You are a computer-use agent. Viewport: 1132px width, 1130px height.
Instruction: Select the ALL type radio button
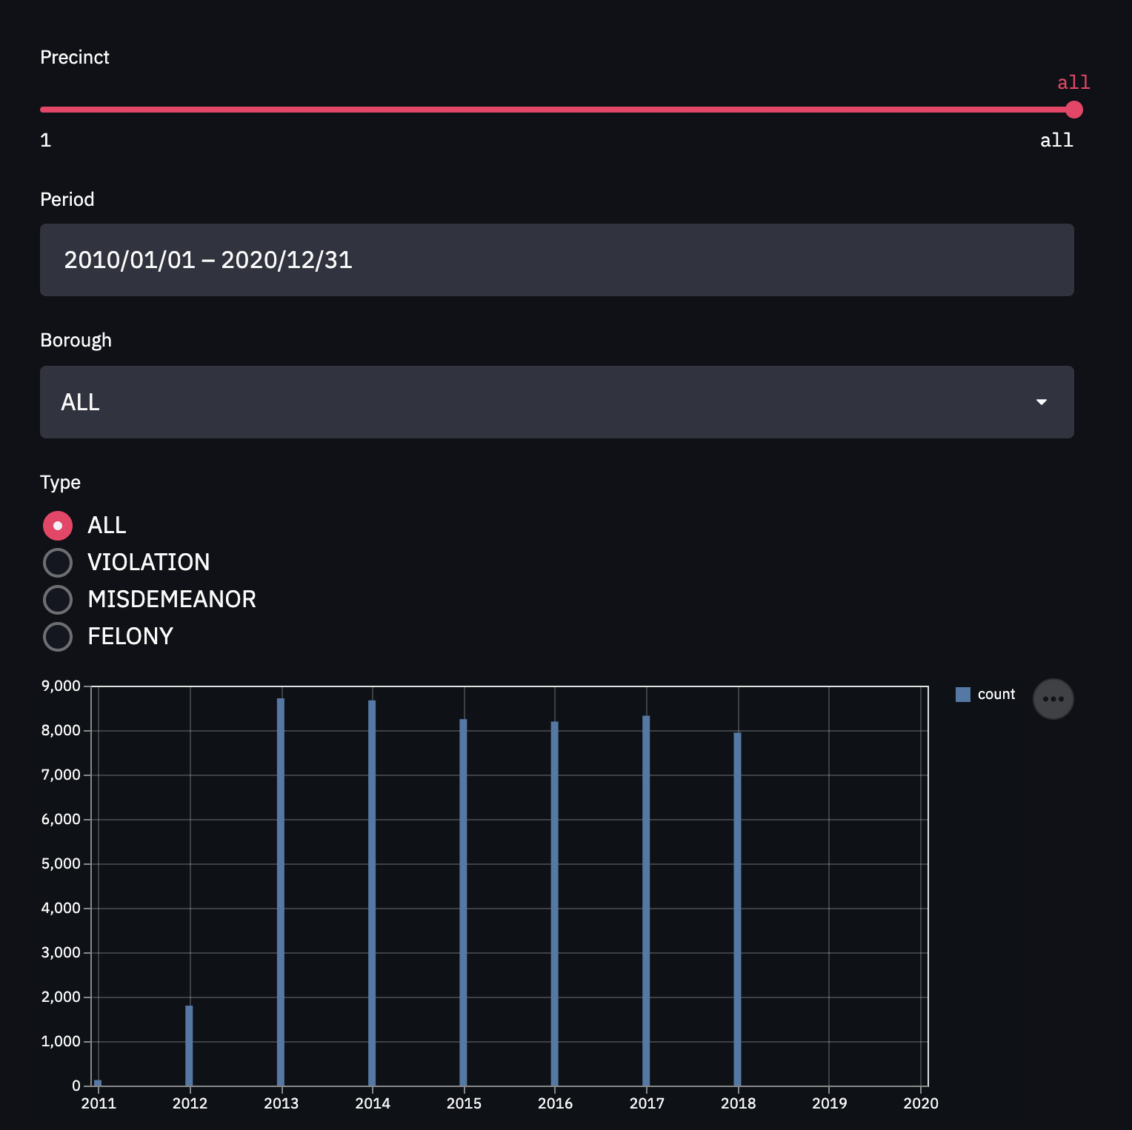pyautogui.click(x=58, y=526)
